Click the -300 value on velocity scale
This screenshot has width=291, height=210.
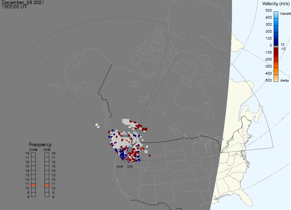(268, 67)
